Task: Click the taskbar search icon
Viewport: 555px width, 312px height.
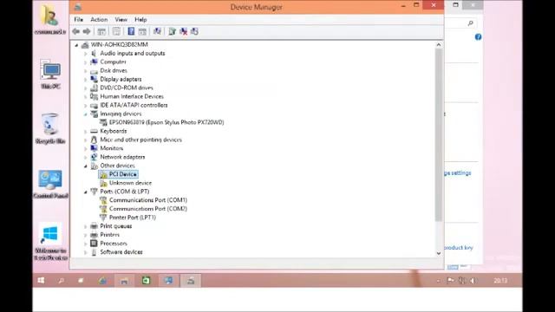Action: click(x=61, y=281)
